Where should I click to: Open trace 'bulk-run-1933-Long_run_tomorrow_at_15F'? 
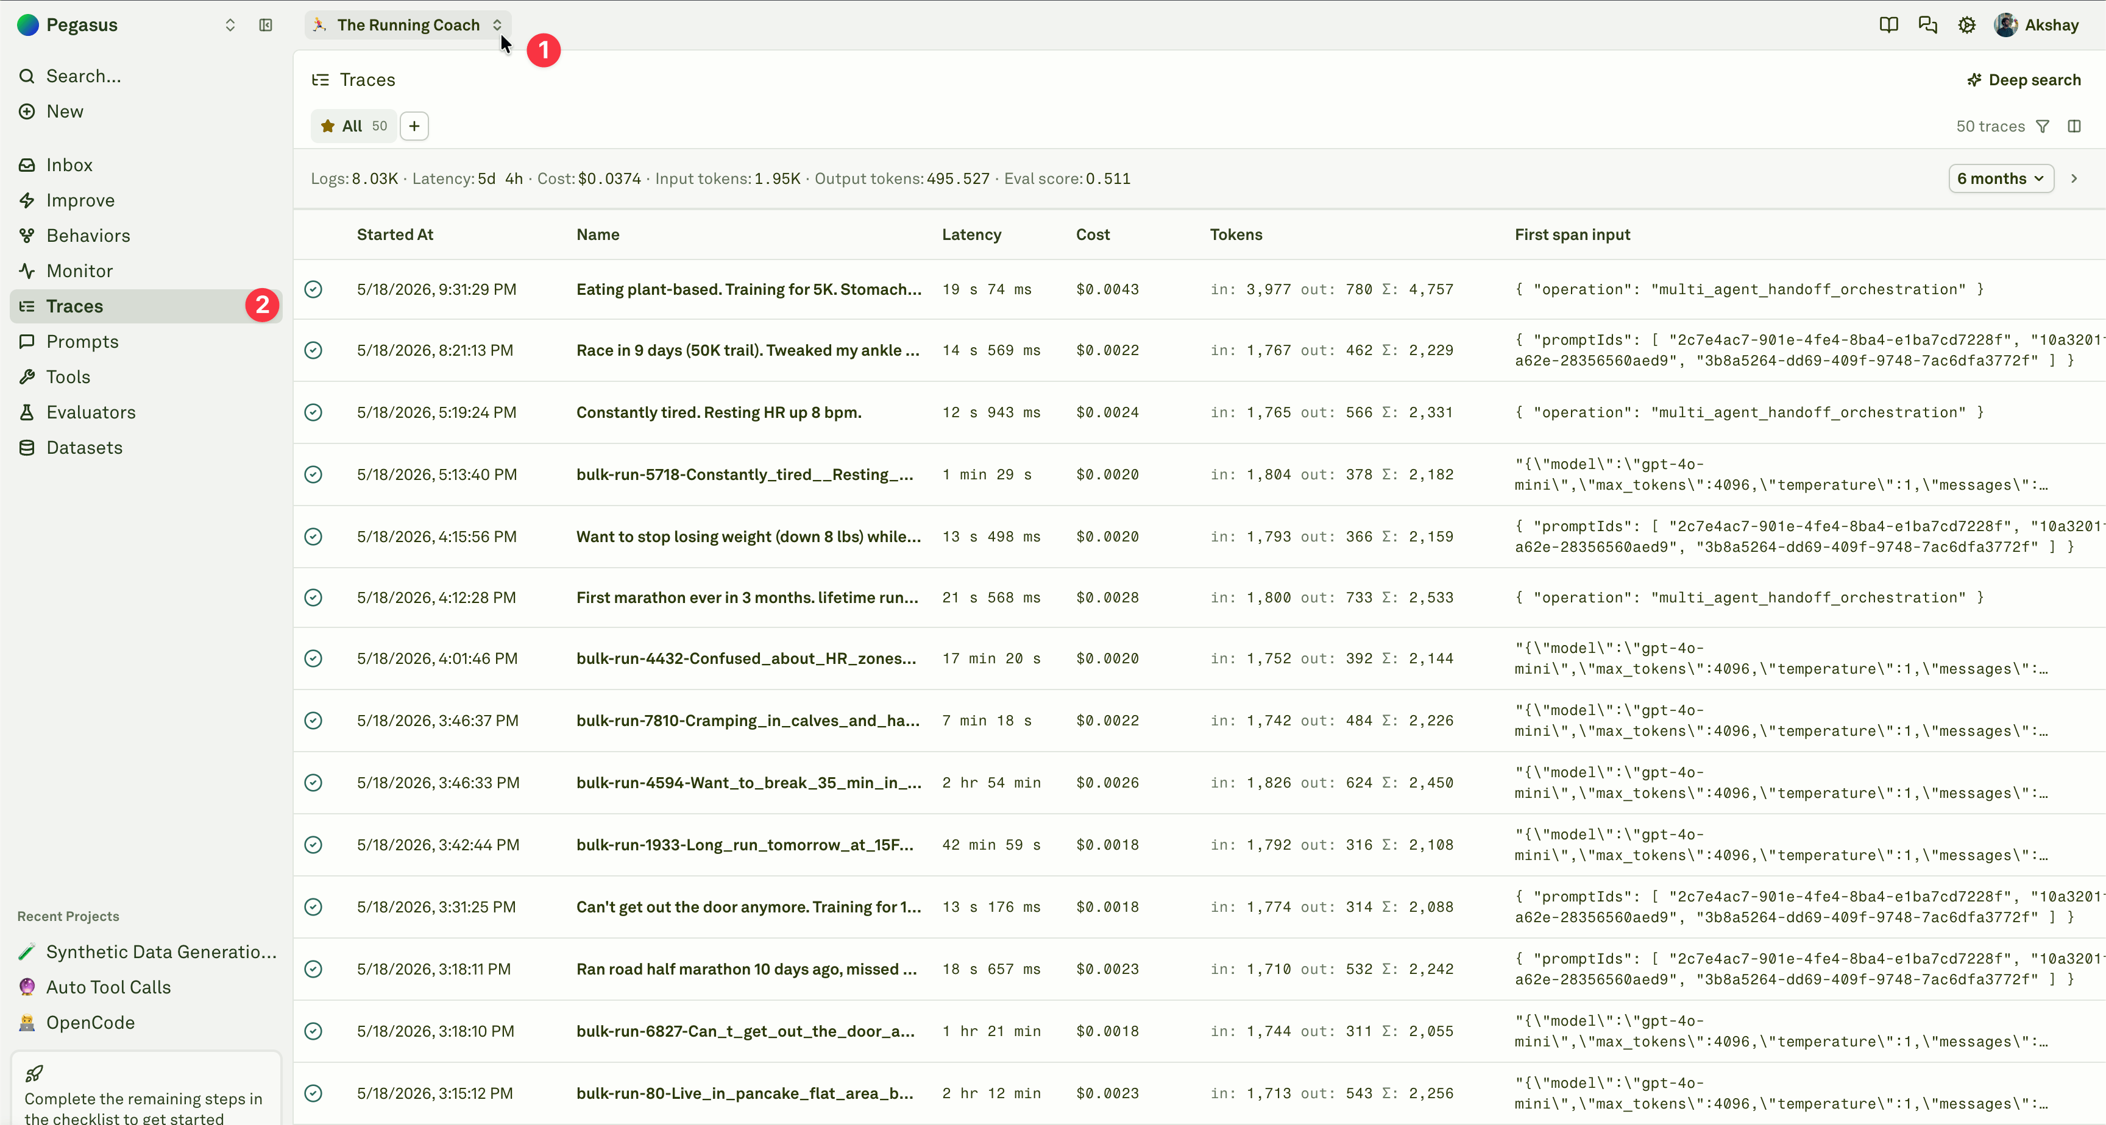[x=744, y=845]
